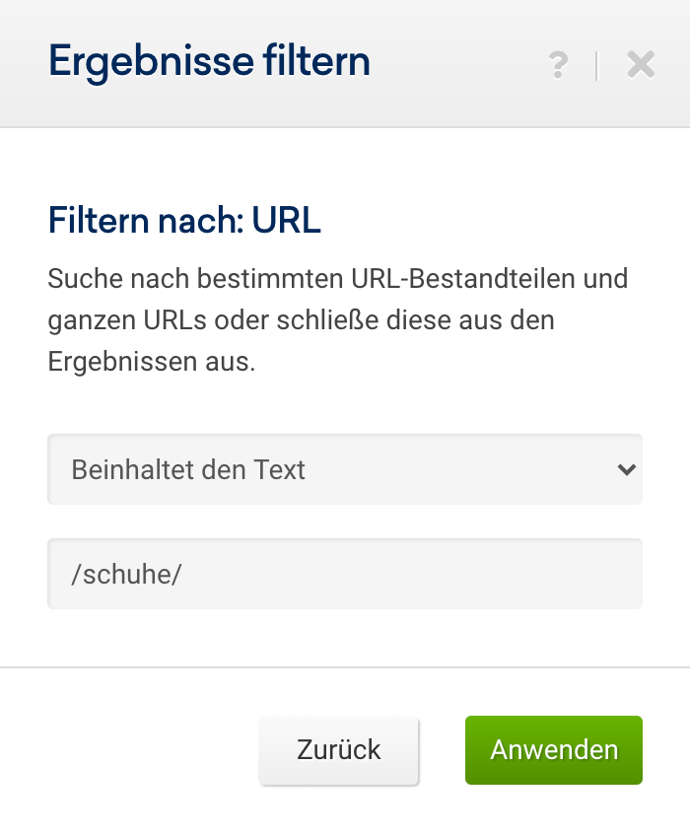This screenshot has width=690, height=834.
Task: Click the filter dialog header bar
Action: tap(345, 62)
